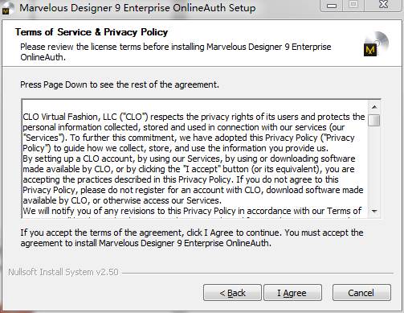This screenshot has width=404, height=313.
Task: Close the setup window with X
Action: coord(383,5)
